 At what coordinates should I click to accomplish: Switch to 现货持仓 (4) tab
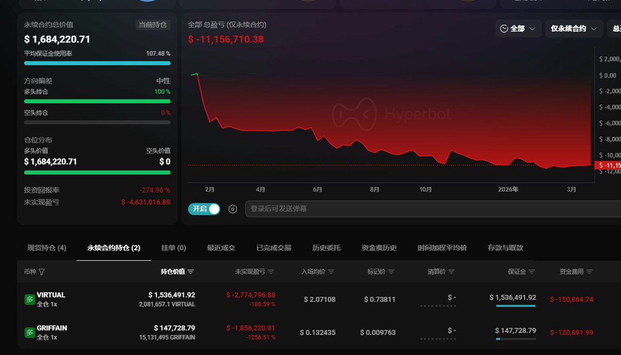(47, 248)
